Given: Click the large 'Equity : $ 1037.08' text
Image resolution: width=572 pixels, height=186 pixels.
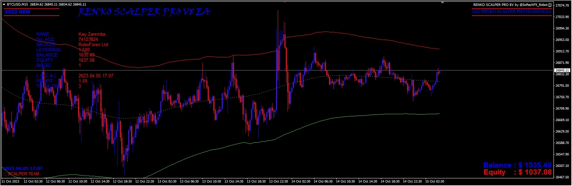Looking at the screenshot, I should (517, 172).
